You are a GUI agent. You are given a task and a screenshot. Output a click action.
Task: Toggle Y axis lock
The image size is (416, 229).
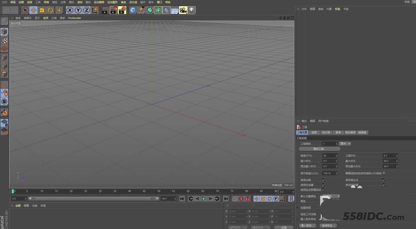click(78, 10)
